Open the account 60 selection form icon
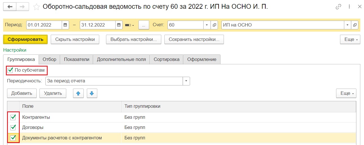 pos(215,25)
